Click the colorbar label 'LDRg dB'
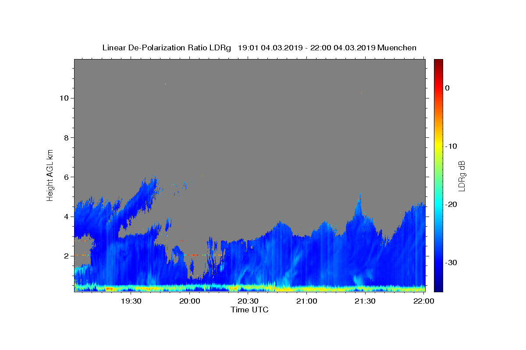This screenshot has width=526, height=350. click(x=462, y=175)
